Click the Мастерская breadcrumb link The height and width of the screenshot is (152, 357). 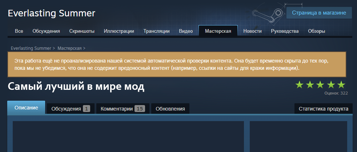[69, 48]
